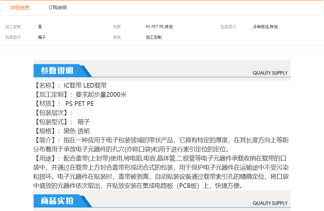Click the 【包装型式】 箱子 description line
The width and height of the screenshot is (324, 211).
pos(62,122)
